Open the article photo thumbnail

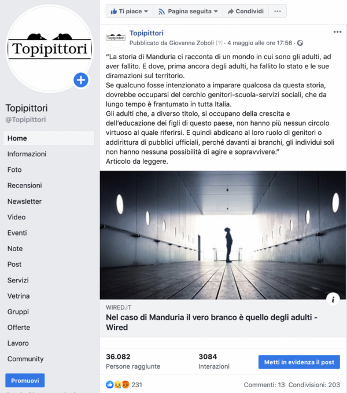click(223, 235)
